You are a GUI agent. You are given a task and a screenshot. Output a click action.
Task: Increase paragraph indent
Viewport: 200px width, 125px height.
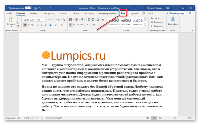pos(93,20)
